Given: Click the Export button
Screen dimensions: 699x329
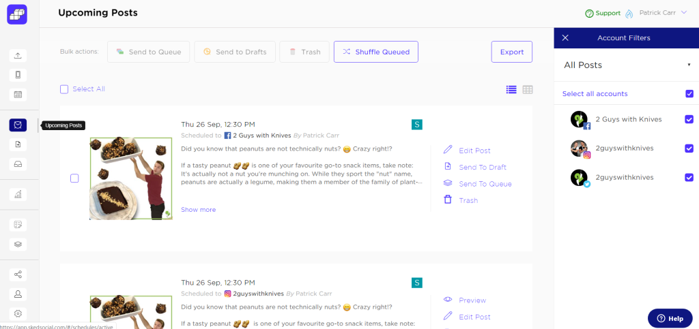Looking at the screenshot, I should pyautogui.click(x=511, y=52).
